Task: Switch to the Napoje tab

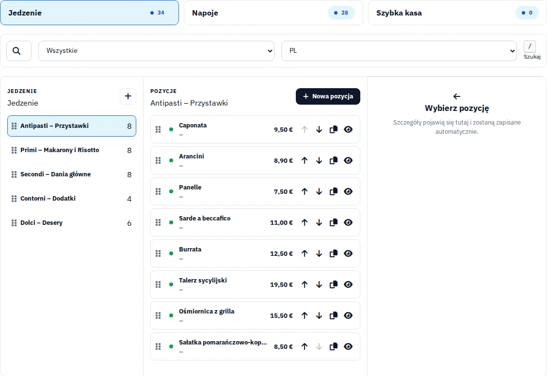Action: coord(273,13)
